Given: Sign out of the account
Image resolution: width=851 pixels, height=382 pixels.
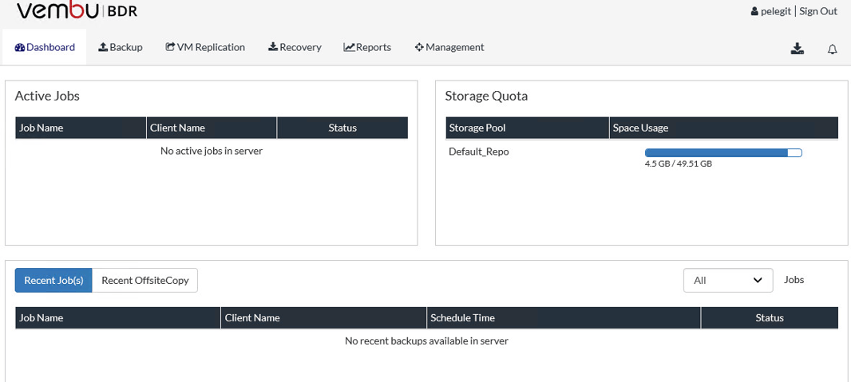Looking at the screenshot, I should [x=818, y=11].
